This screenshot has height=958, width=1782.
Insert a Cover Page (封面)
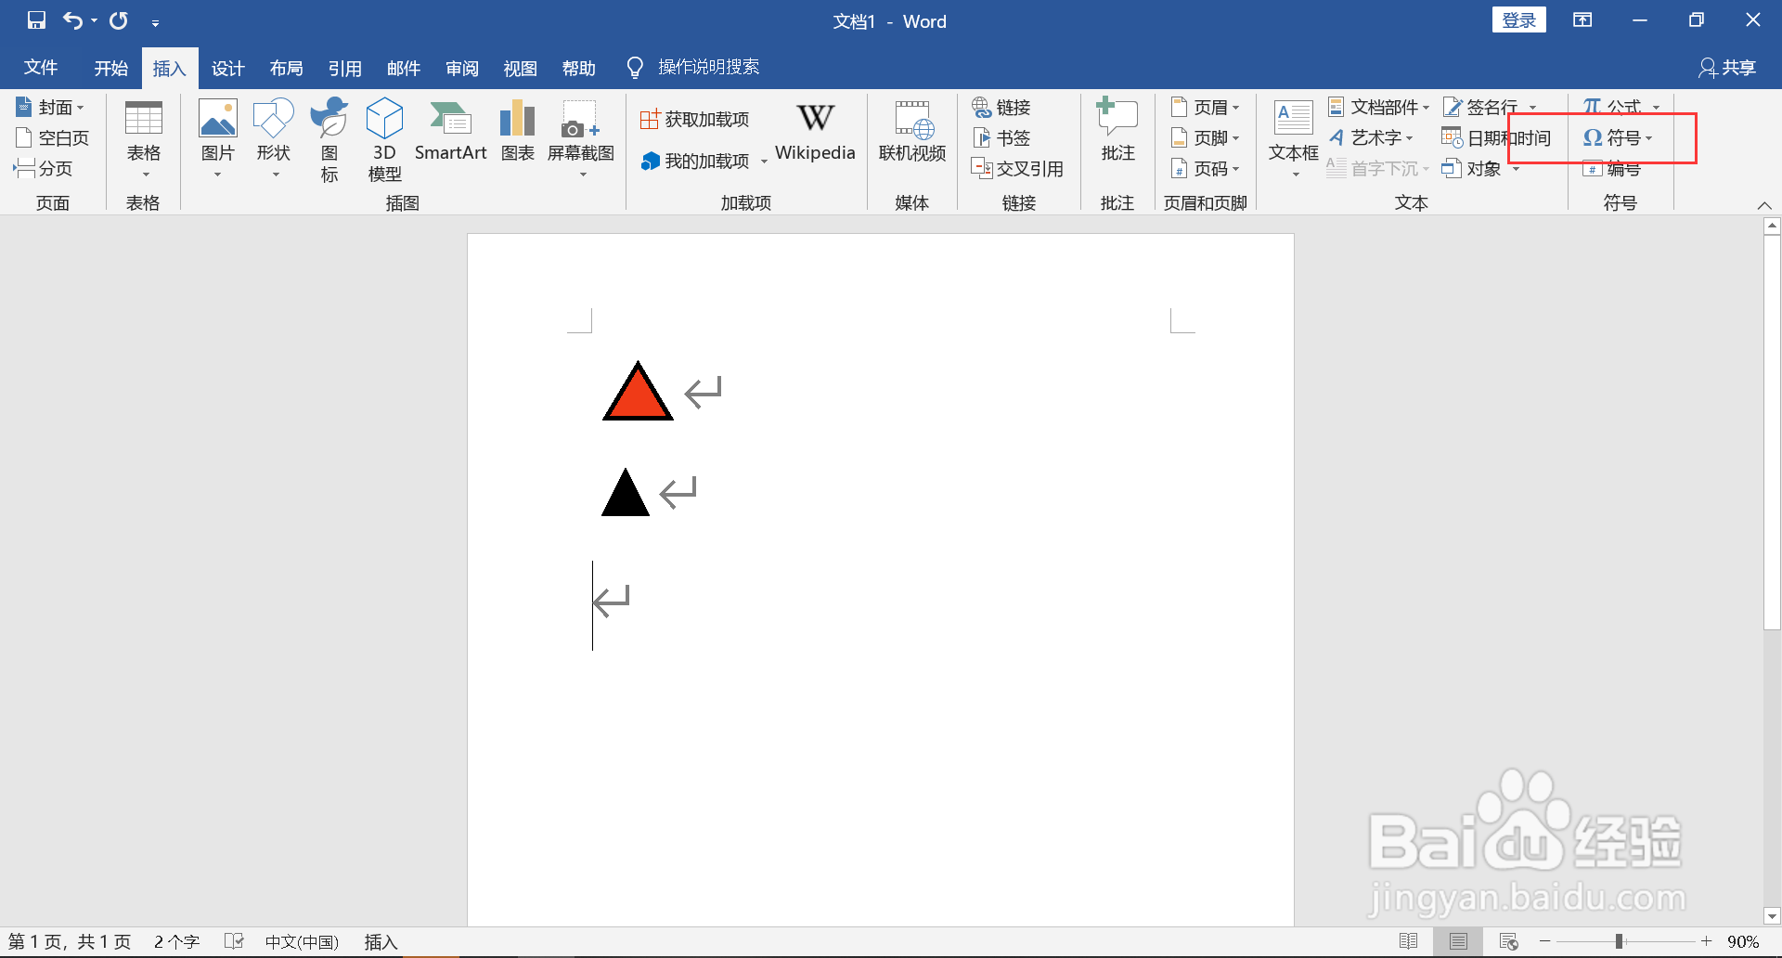tap(50, 108)
